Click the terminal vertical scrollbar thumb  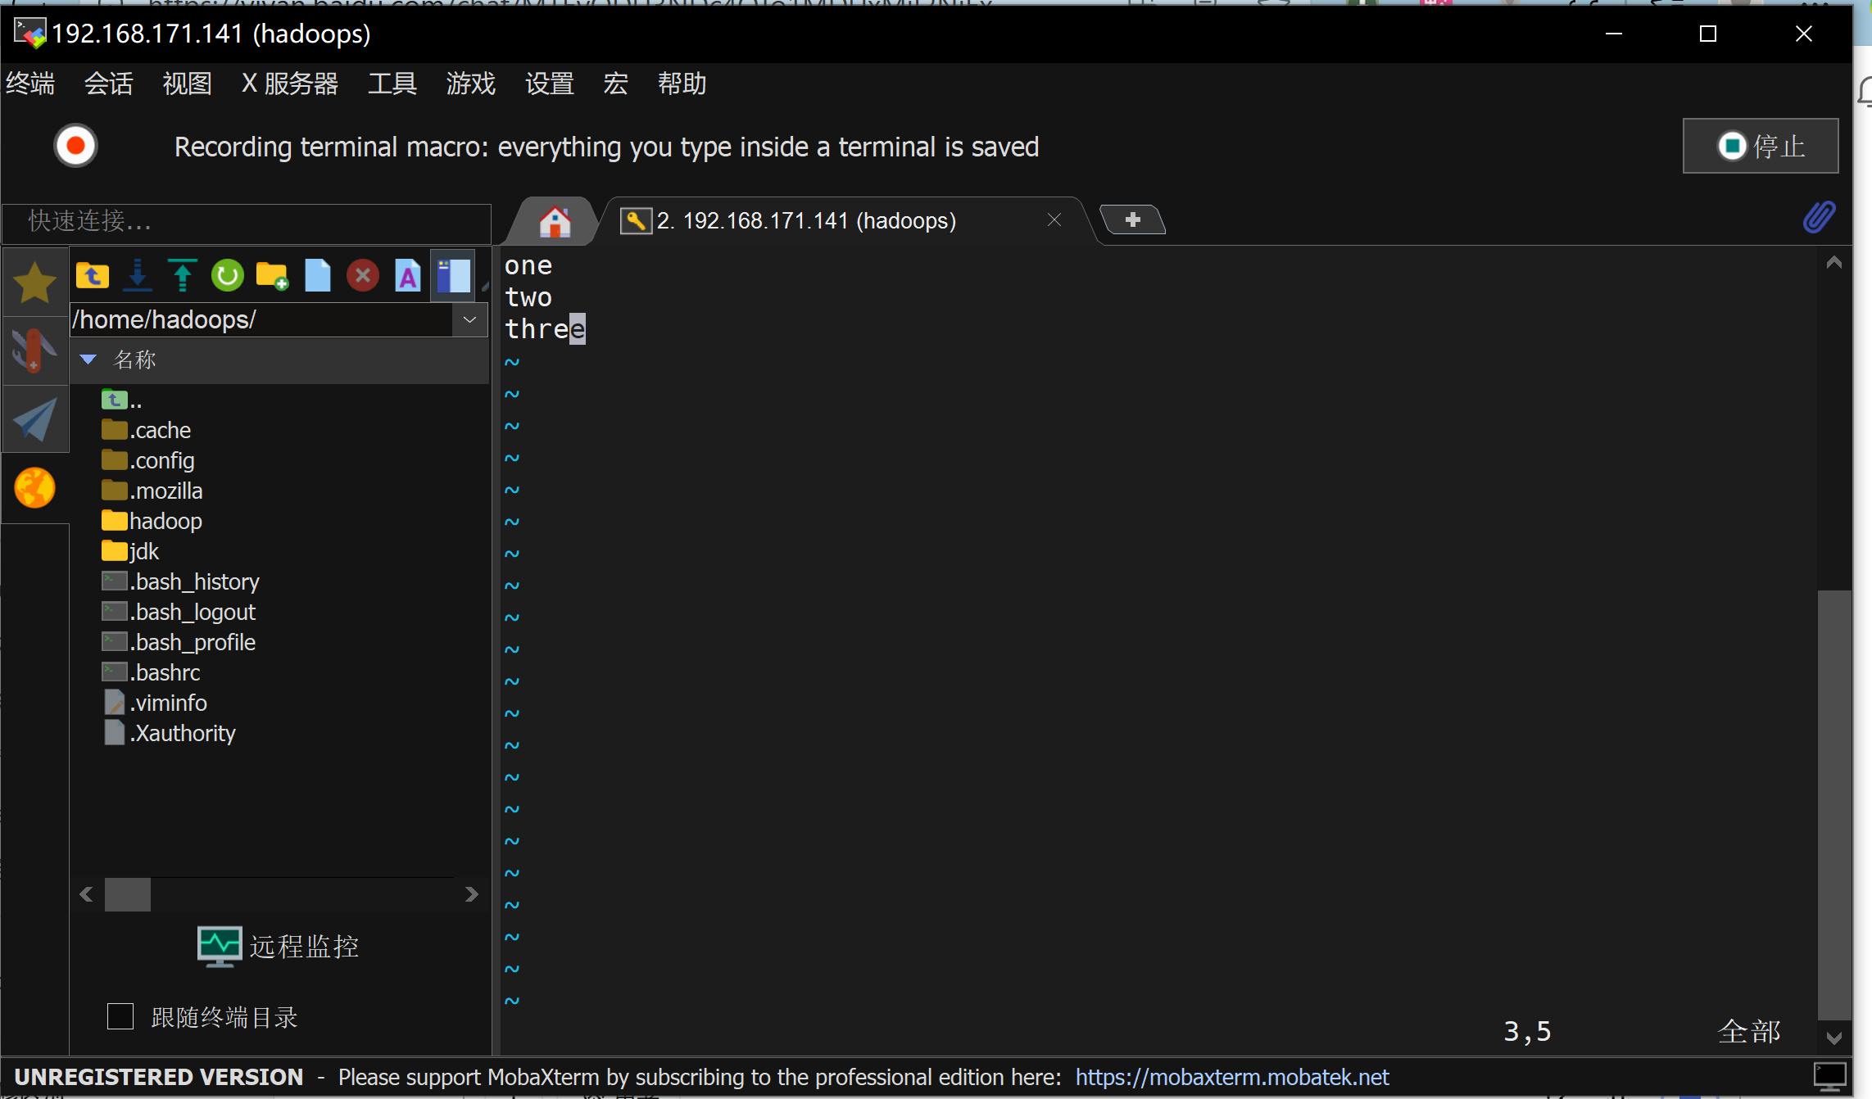[x=1833, y=803]
